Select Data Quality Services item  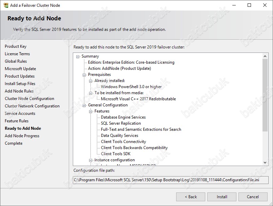pyautogui.click(x=120, y=136)
